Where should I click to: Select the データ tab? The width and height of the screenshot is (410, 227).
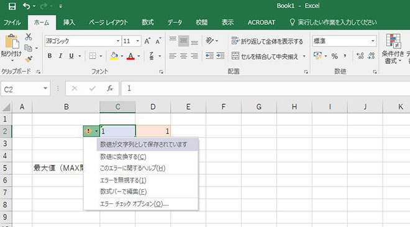coord(175,22)
